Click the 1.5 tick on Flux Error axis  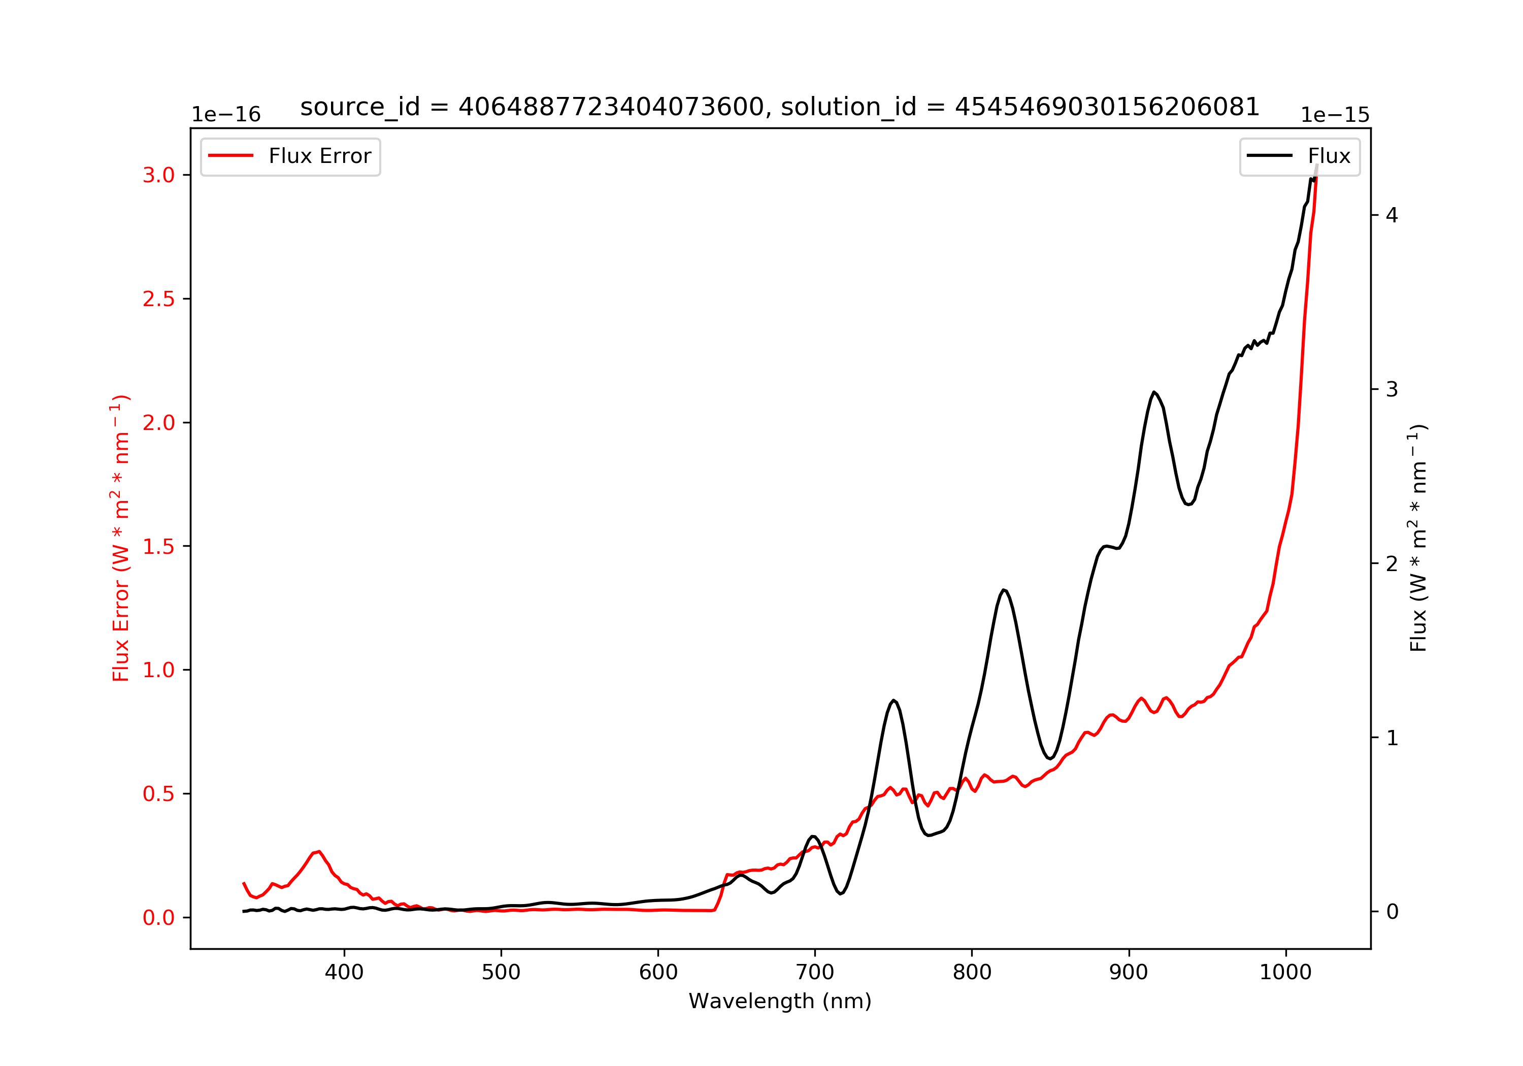[158, 546]
